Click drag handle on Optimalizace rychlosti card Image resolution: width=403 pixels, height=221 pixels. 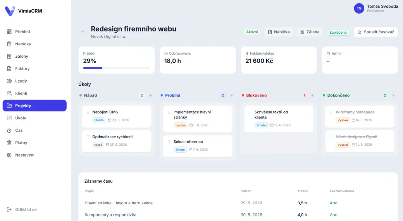[88, 137]
